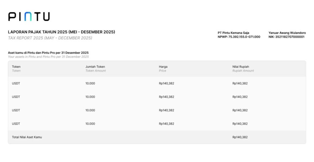The width and height of the screenshot is (314, 162).
Task: Click the Harga column header
Action: pos(163,66)
